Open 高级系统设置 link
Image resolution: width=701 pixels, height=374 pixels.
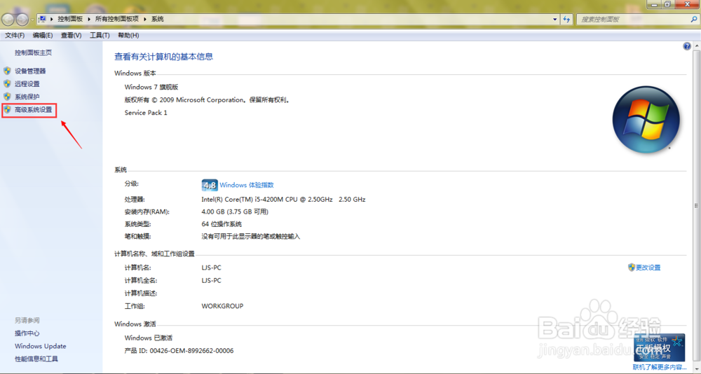33,109
